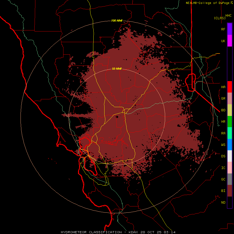Select the GR pink legend color
Screen dimensions: 234x234
point(230,99)
